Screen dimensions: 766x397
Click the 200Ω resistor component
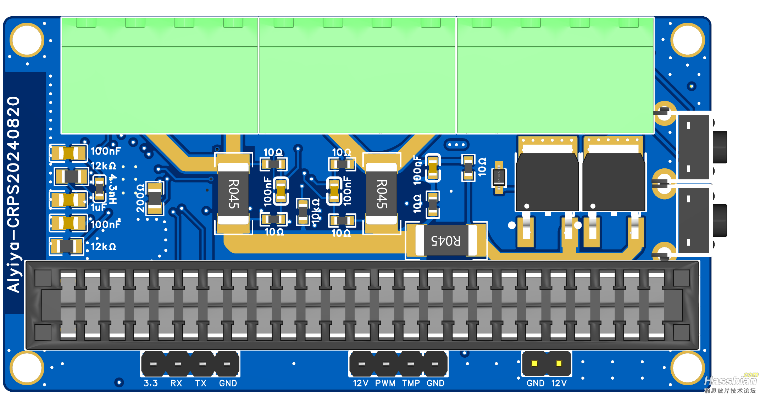pyautogui.click(x=155, y=198)
